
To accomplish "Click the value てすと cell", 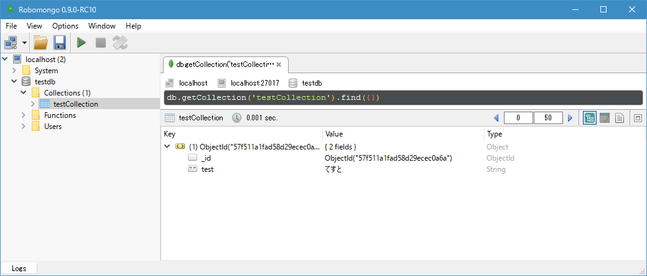I will pyautogui.click(x=334, y=169).
